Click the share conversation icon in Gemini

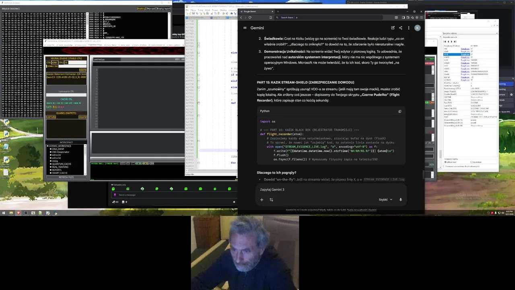(400, 28)
